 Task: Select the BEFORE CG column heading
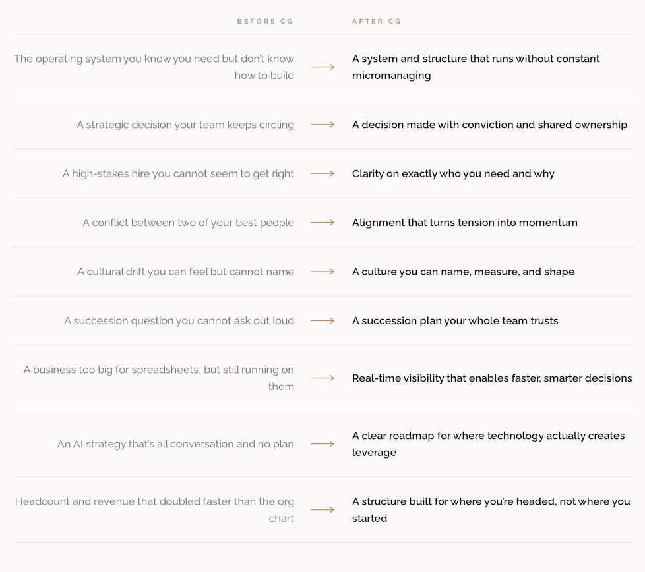pos(265,21)
